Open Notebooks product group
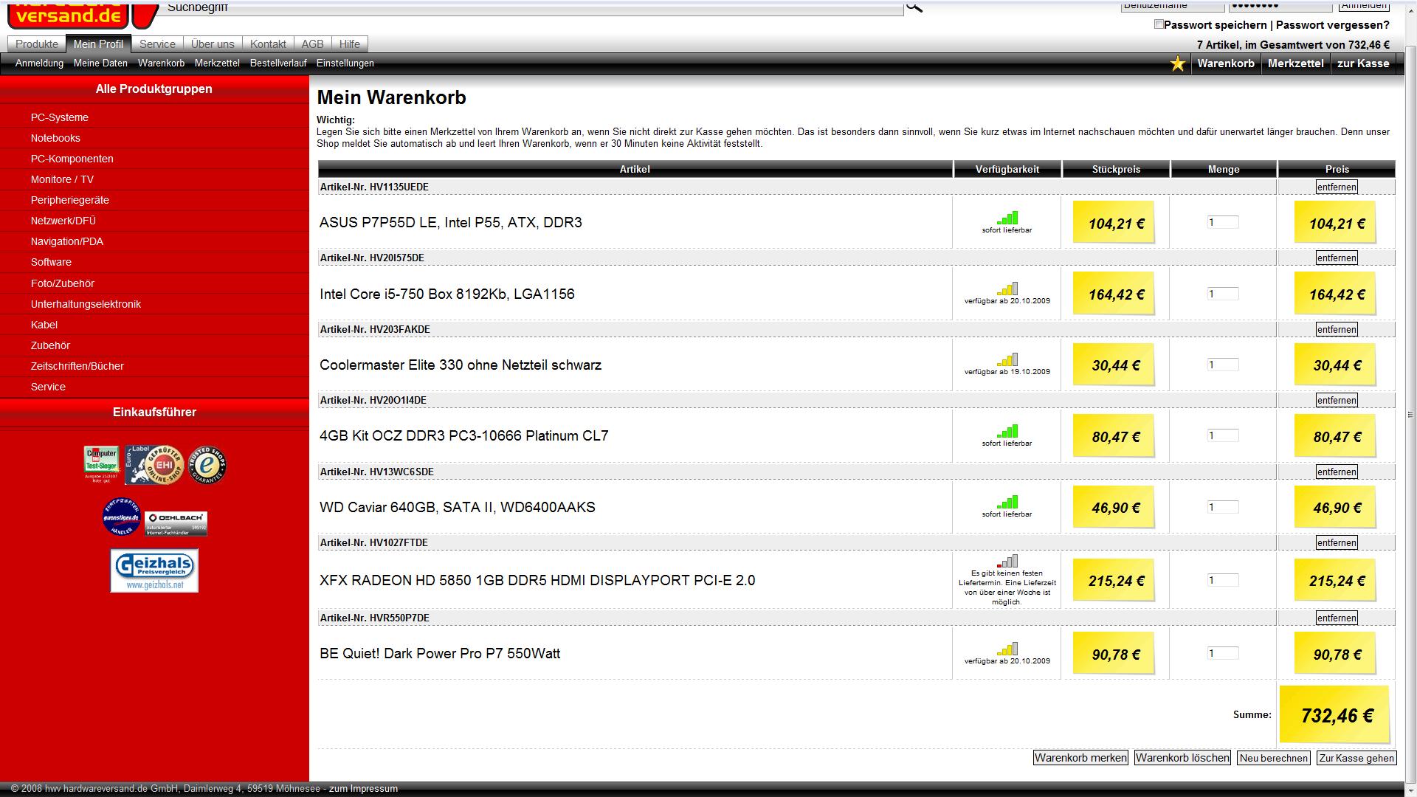The image size is (1417, 797). 55,138
